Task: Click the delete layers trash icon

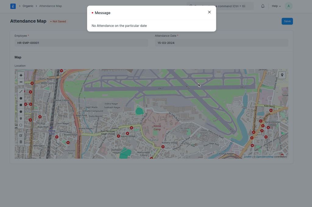Action: pos(21,142)
